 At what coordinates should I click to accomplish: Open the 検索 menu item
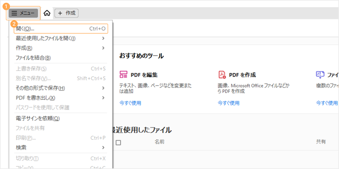pos(61,148)
